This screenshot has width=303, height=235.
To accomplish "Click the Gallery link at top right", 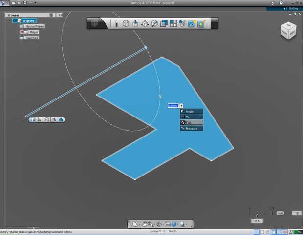I will (293, 8).
